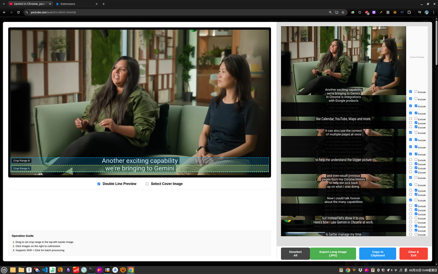Open the Chrome profile avatar
The image size is (438, 274).
click(427, 12)
